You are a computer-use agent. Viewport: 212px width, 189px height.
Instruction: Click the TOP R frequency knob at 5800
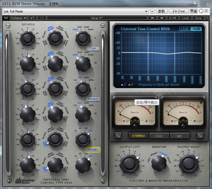point(83,64)
